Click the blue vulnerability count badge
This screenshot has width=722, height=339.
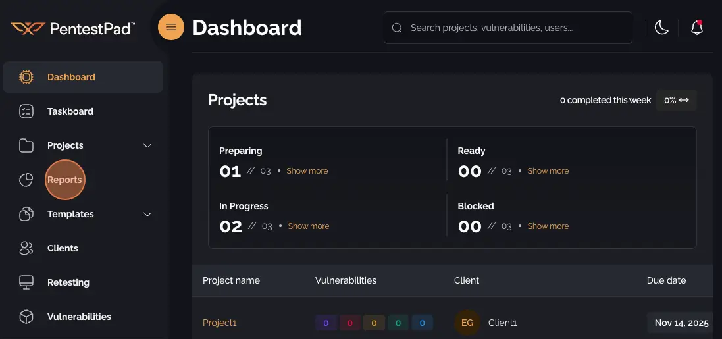pyautogui.click(x=423, y=323)
